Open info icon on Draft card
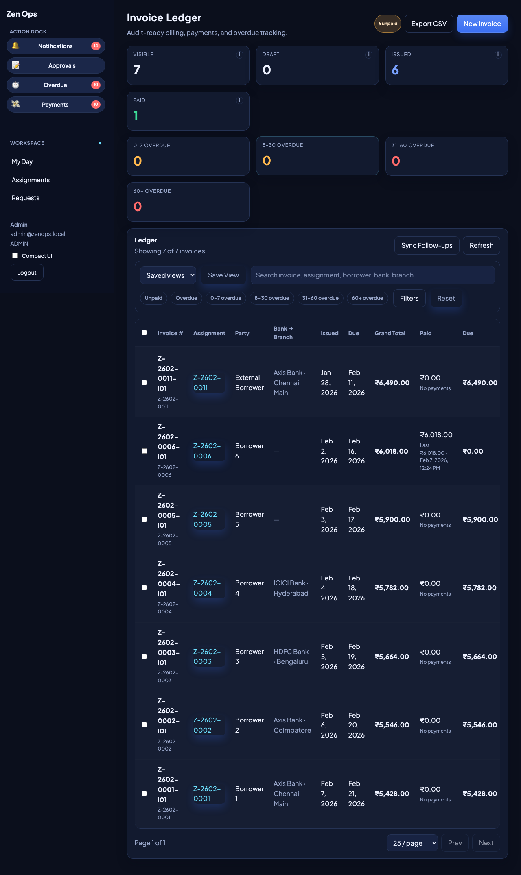Viewport: 521px width, 875px height. pos(369,55)
